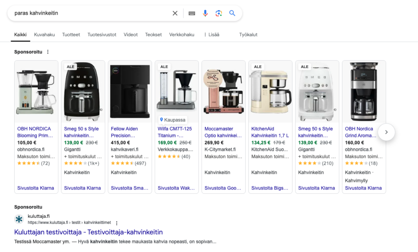Open the three-dot menu on the kuluttaja.fi result

tap(117, 223)
